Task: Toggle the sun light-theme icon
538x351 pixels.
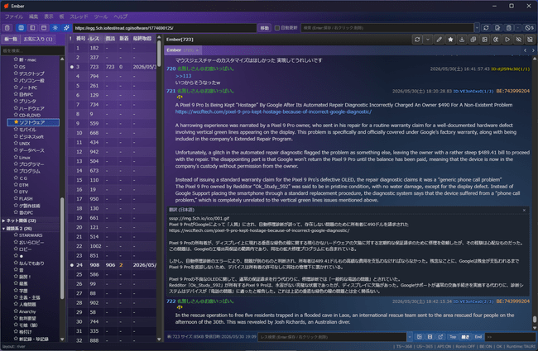Action: (x=55, y=28)
